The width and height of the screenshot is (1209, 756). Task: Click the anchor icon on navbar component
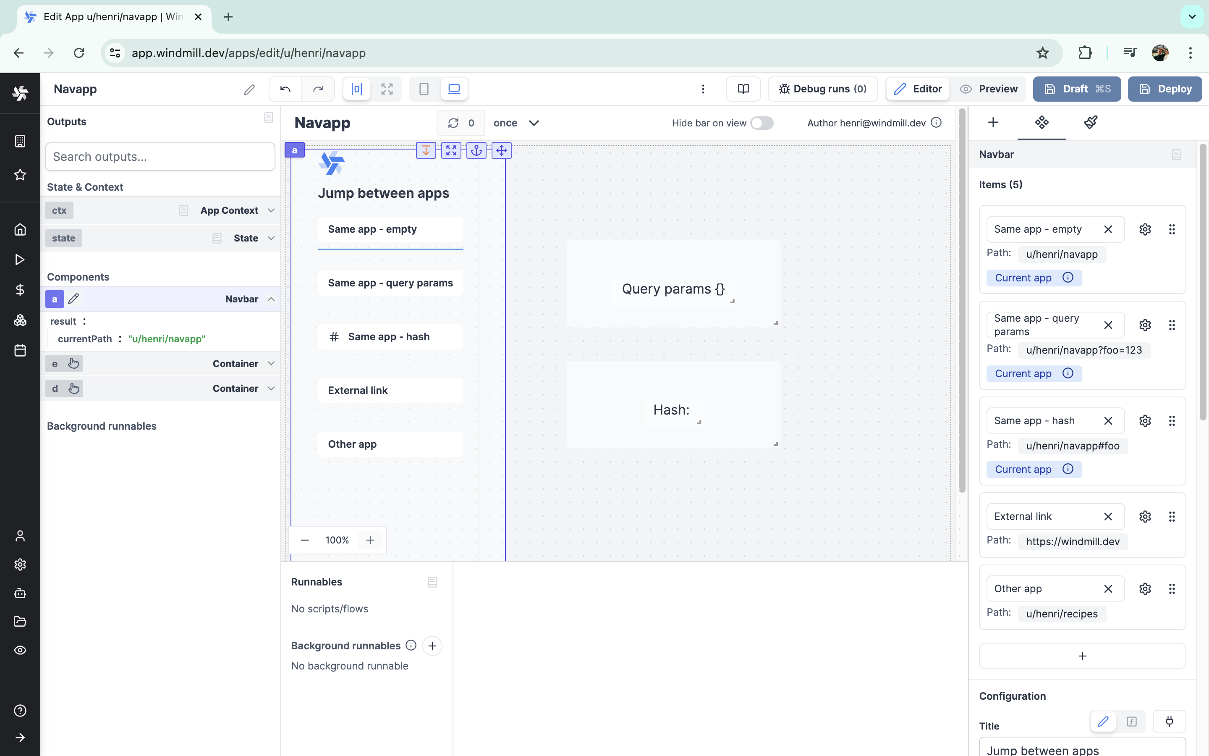[476, 150]
